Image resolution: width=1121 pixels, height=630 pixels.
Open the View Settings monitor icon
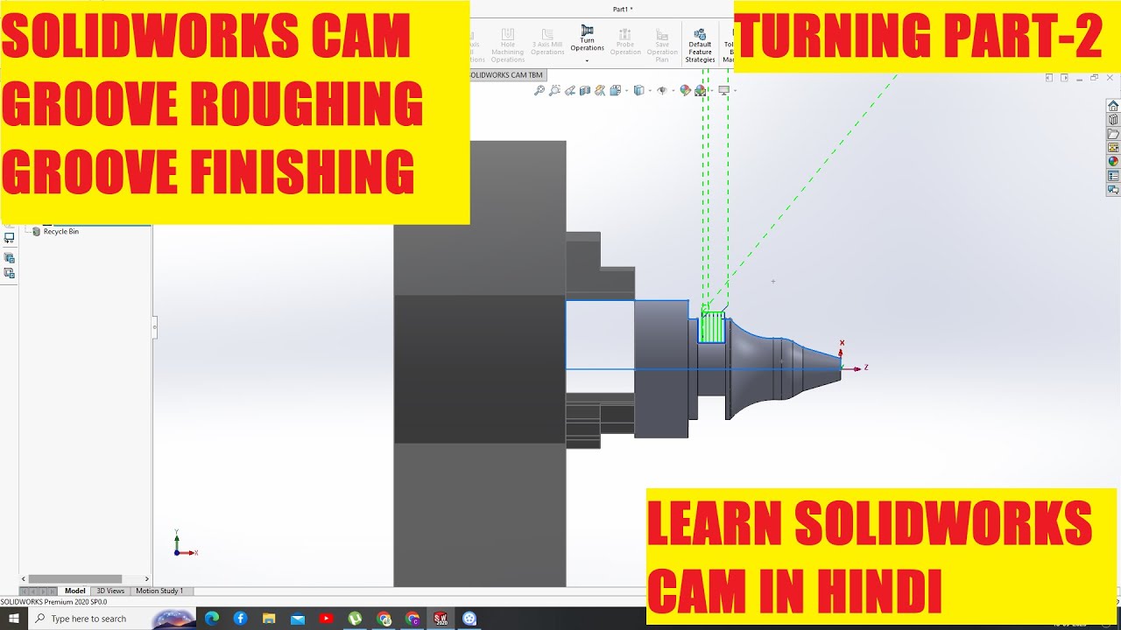[723, 90]
